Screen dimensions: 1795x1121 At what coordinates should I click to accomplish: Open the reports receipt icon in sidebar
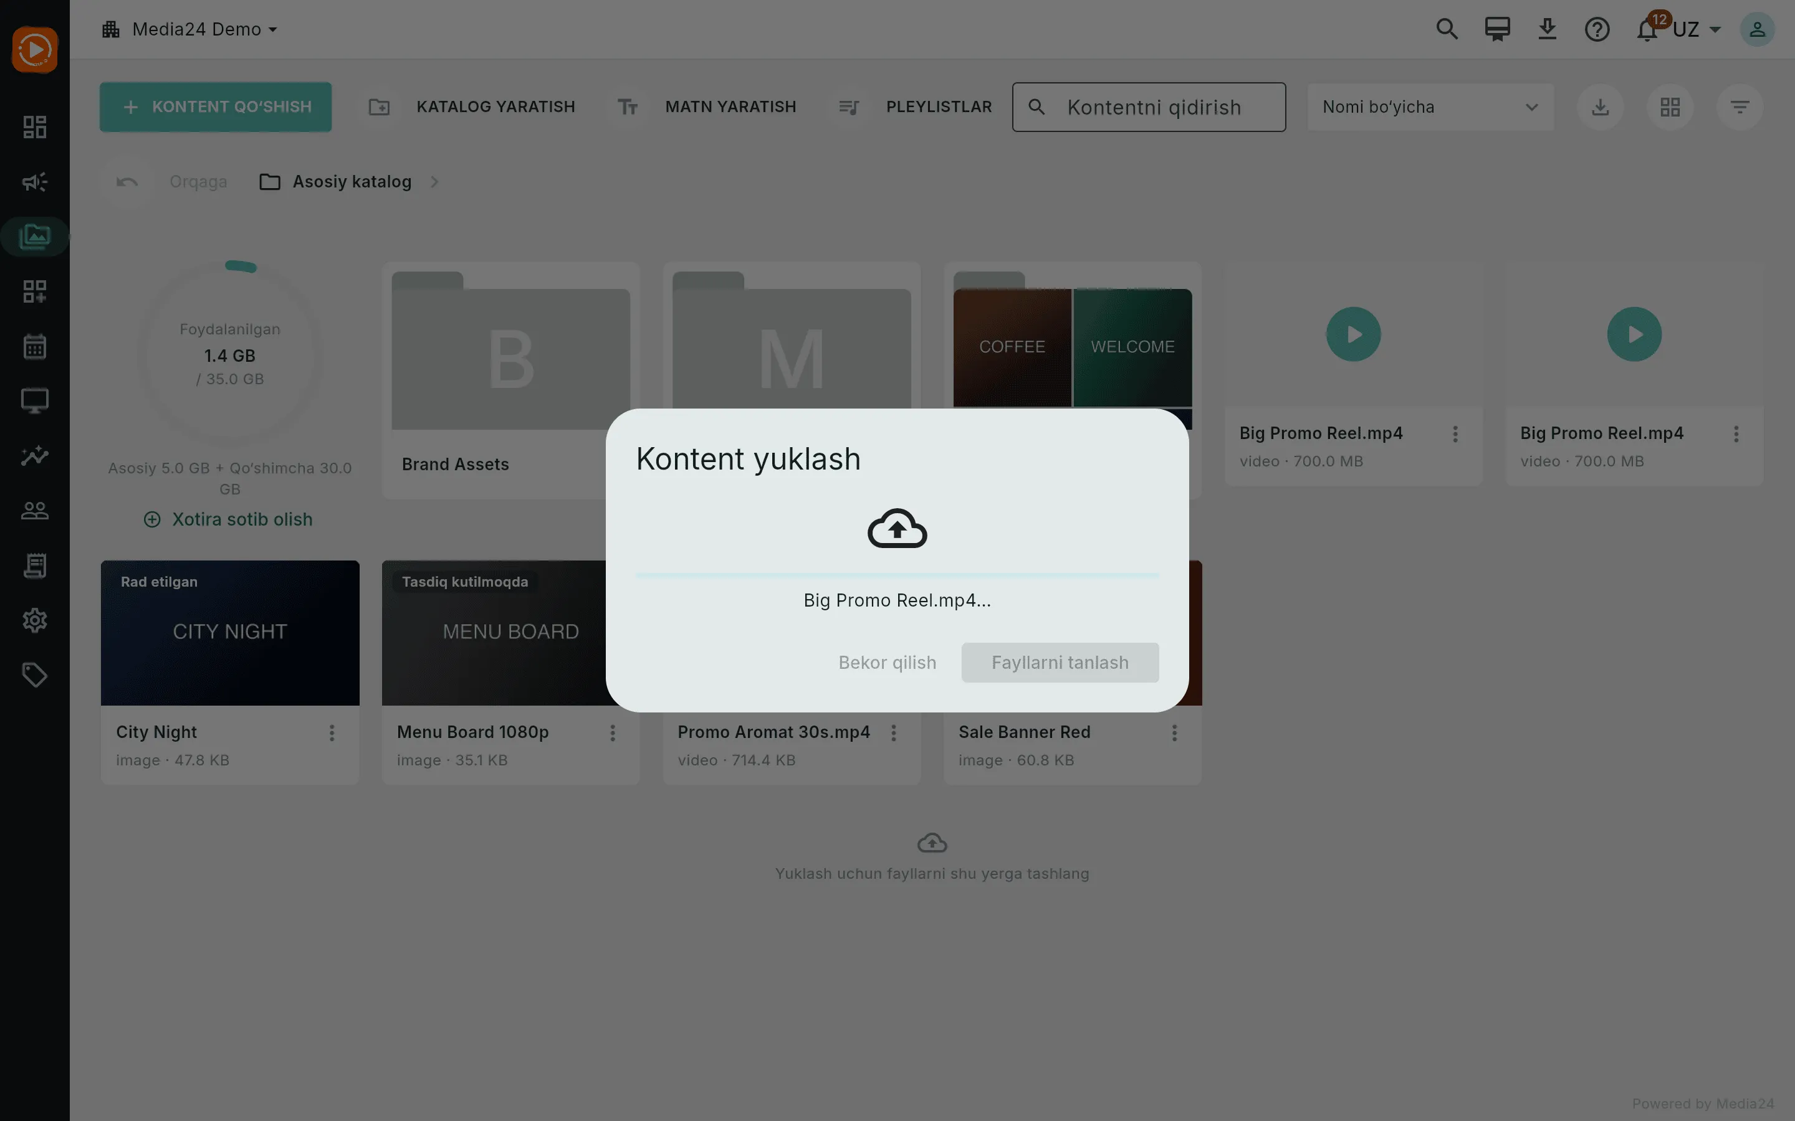pyautogui.click(x=35, y=565)
